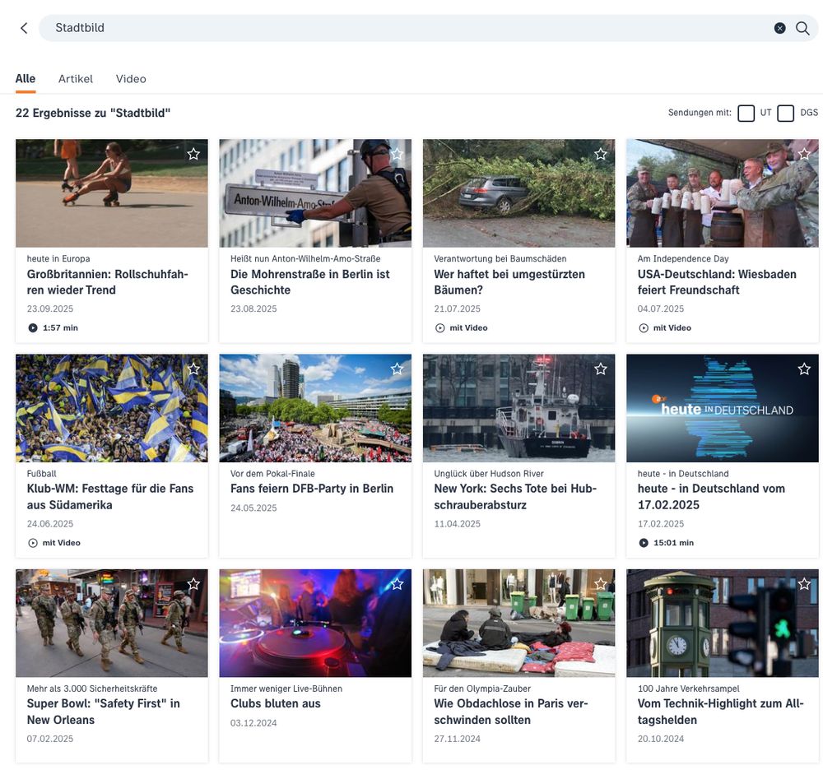Click 'Verantwortung bei Baumschäden' label
823x770 pixels.
pos(500,258)
